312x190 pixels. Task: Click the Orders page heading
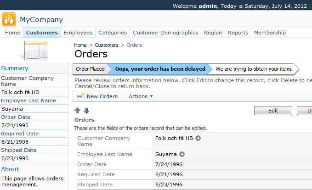pyautogui.click(x=91, y=54)
